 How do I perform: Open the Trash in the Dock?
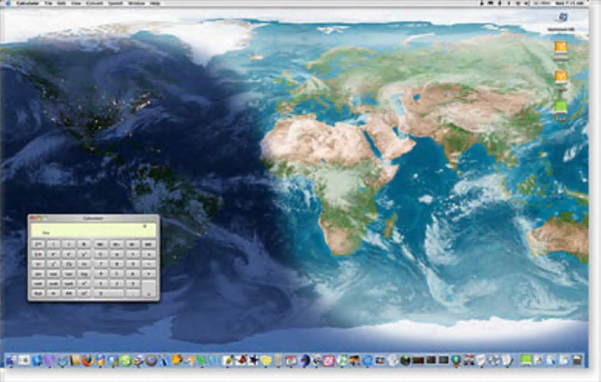click(x=577, y=360)
